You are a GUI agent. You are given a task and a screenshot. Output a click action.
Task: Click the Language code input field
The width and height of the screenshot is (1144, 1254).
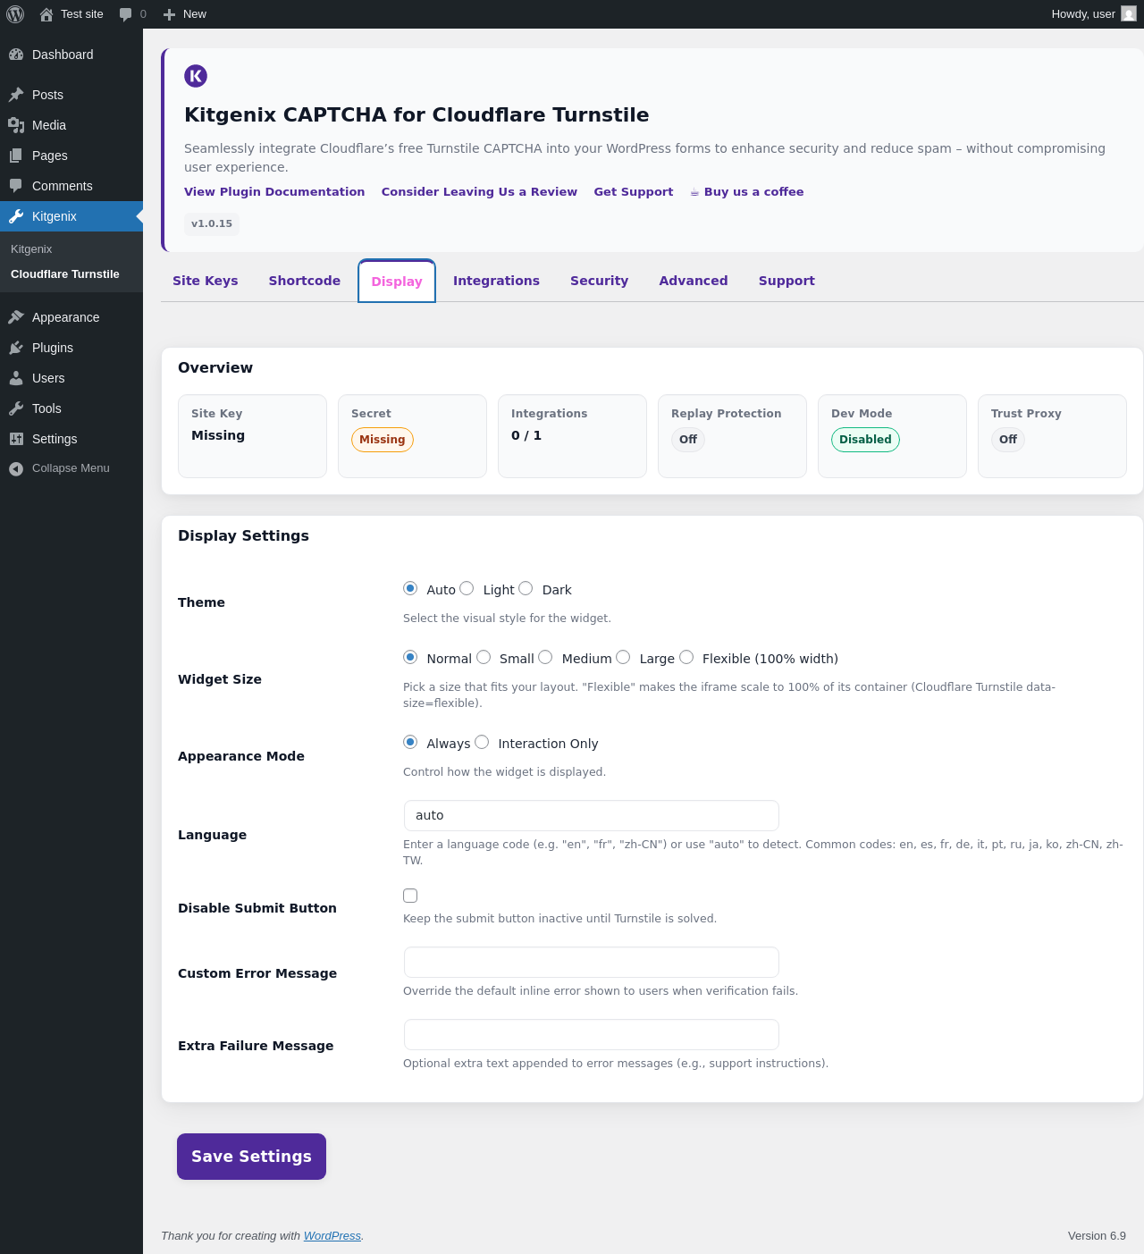[592, 816]
